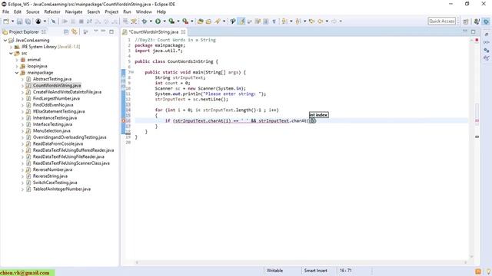Click the Coverage run toolbar icon

tap(171, 21)
